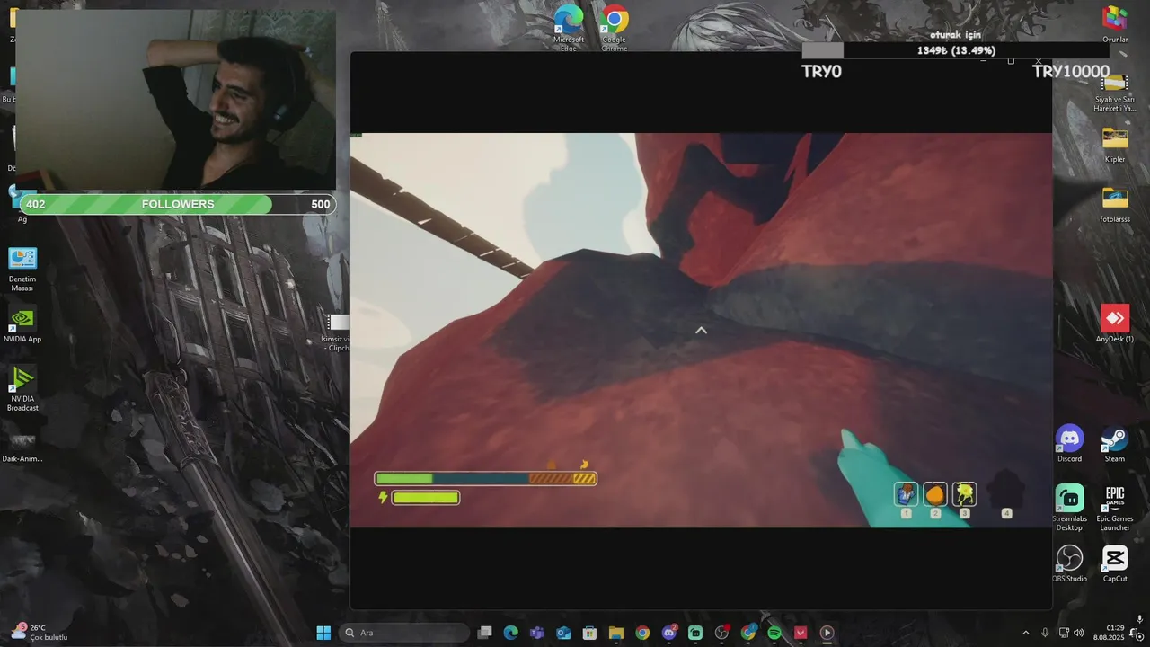Launch Steam from desktop shortcut

(x=1115, y=444)
